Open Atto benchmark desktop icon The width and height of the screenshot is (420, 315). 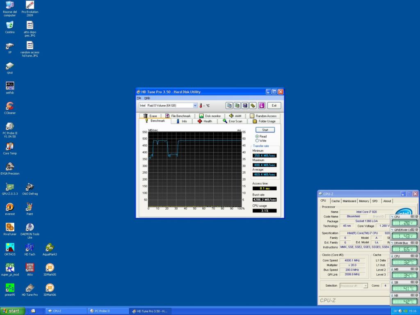click(30, 269)
